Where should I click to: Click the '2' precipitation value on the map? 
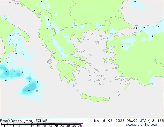[x=14, y=72]
